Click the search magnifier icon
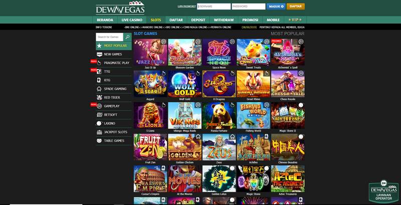This screenshot has width=401, height=205. pyautogui.click(x=127, y=37)
